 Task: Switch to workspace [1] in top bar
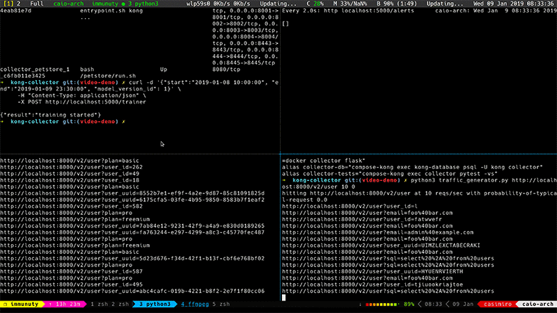[x=8, y=3]
